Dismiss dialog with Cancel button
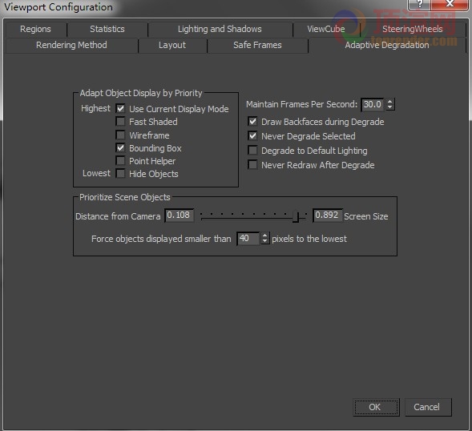The image size is (472, 431). pyautogui.click(x=428, y=407)
